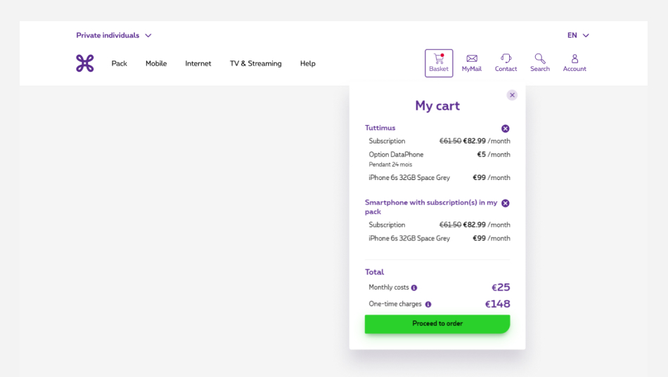Close the My cart popup

pyautogui.click(x=512, y=95)
